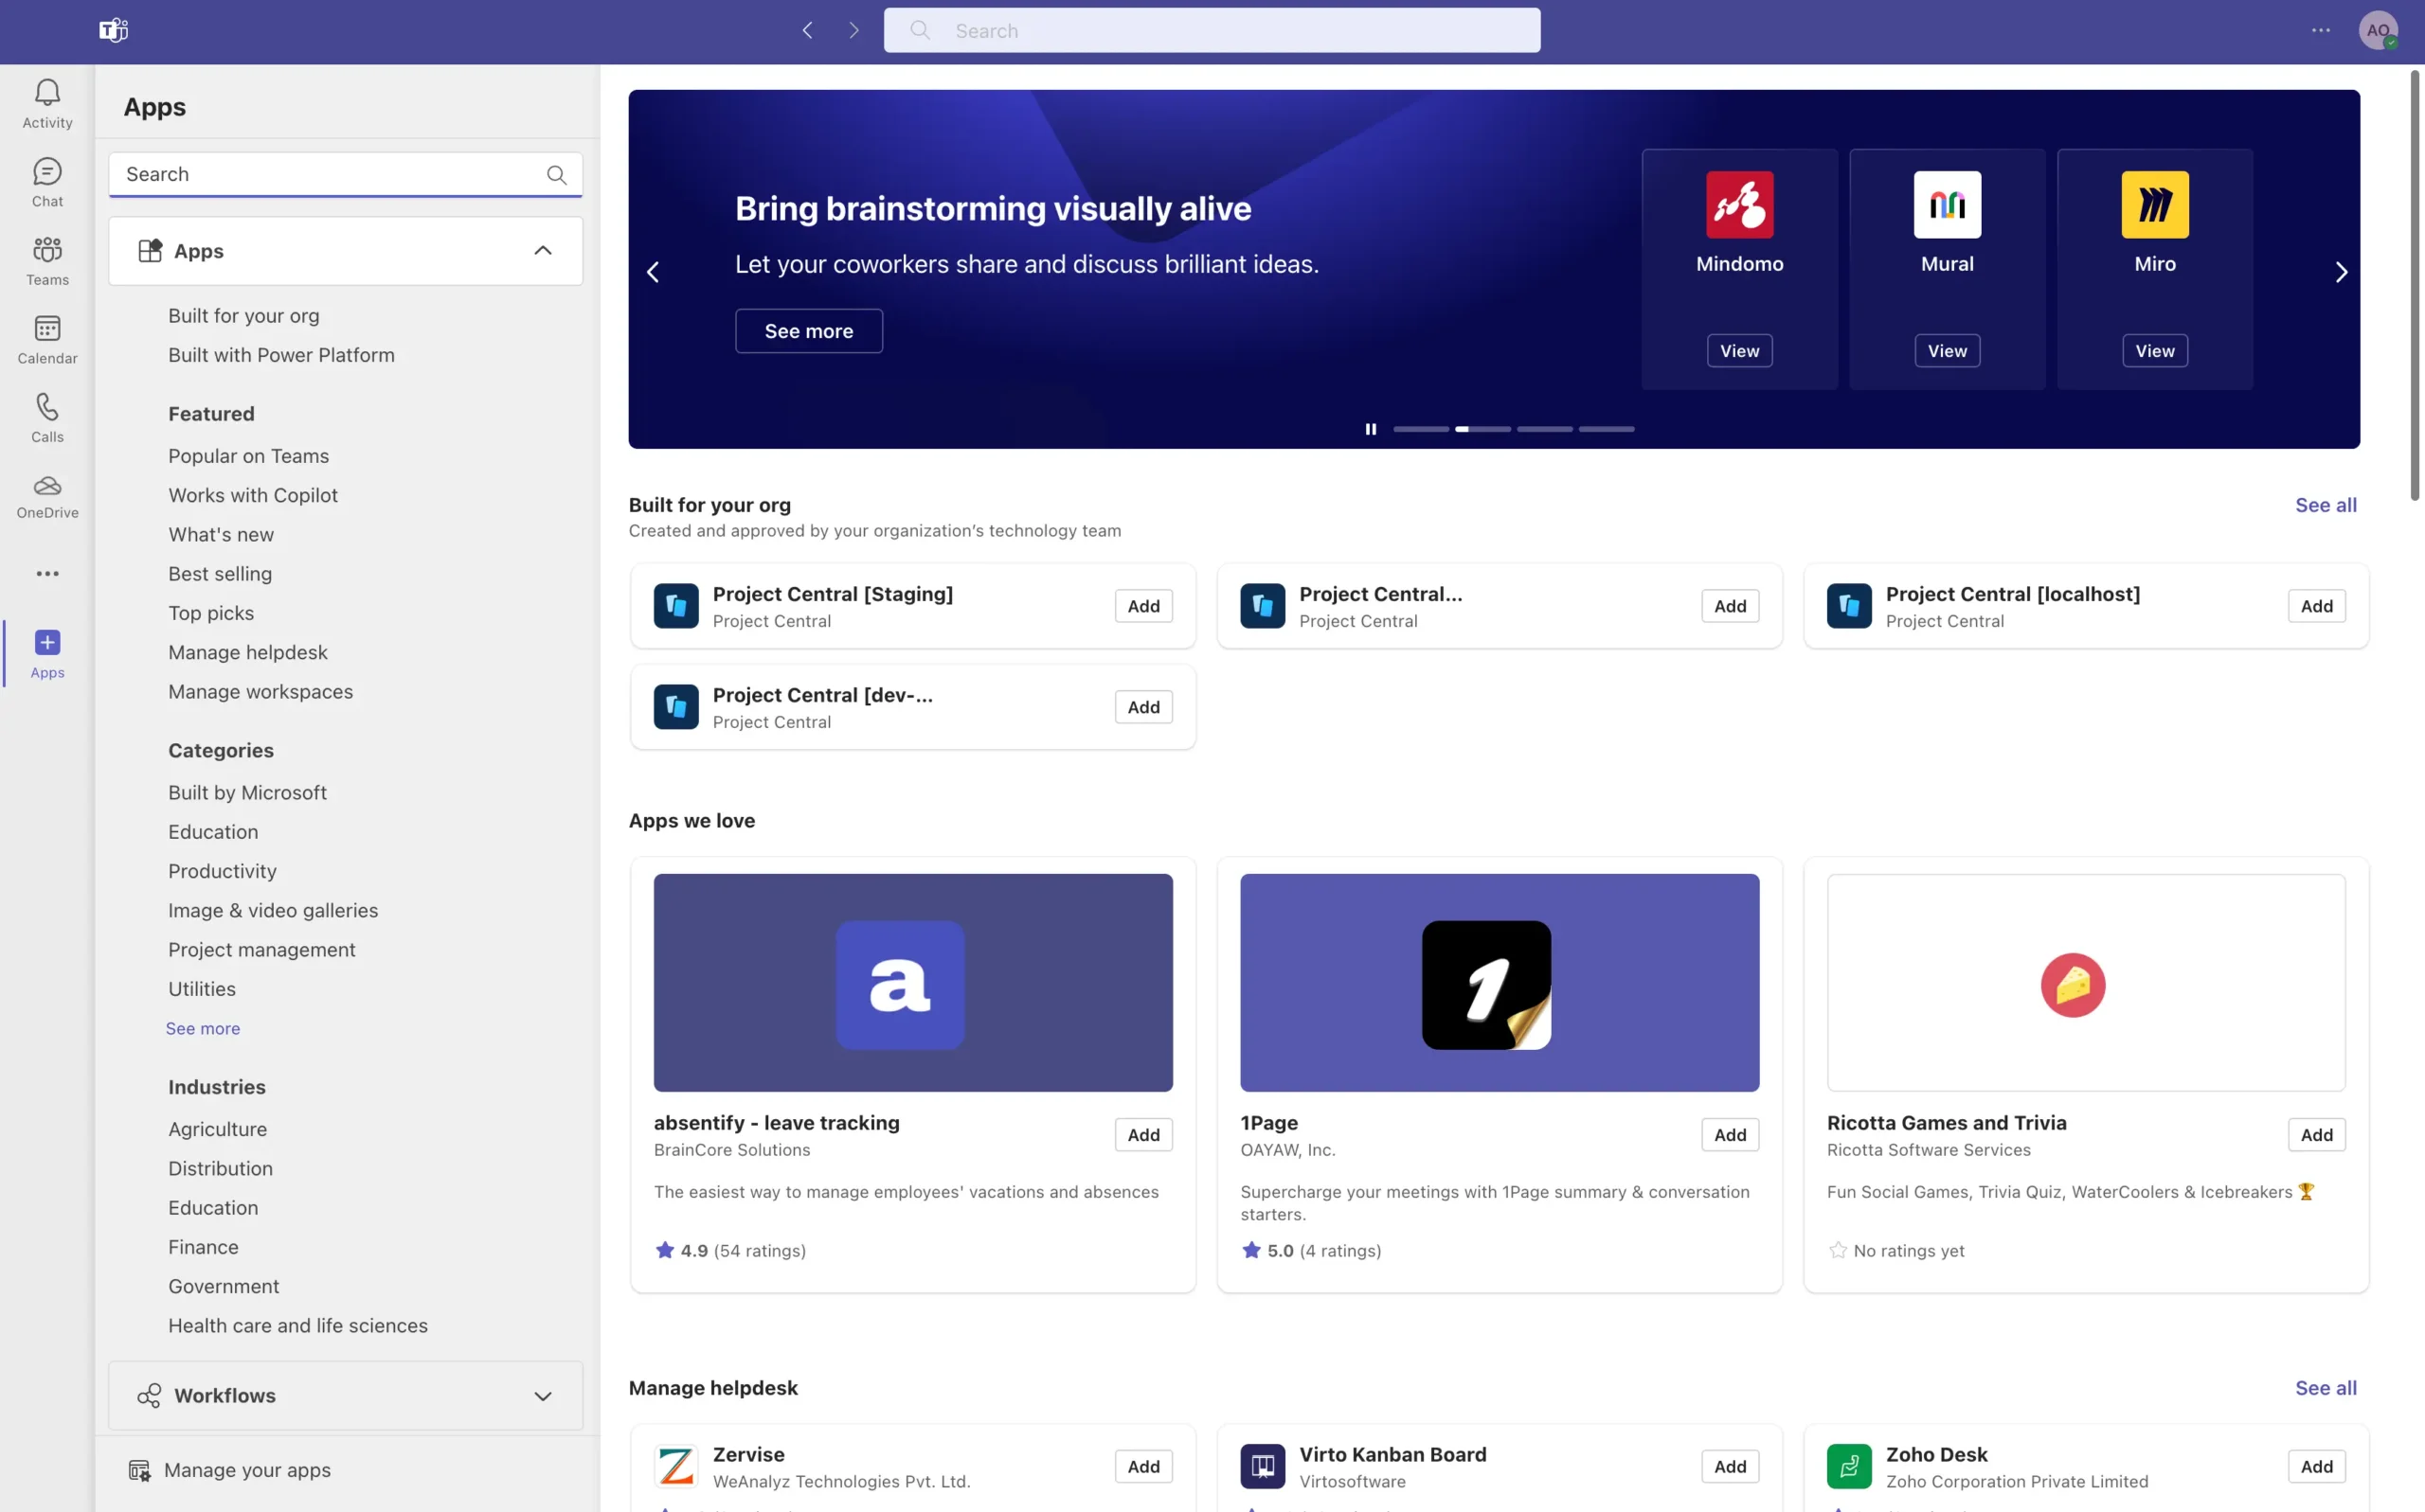This screenshot has height=1512, width=2425.
Task: Expand the Workflows section
Action: click(542, 1396)
